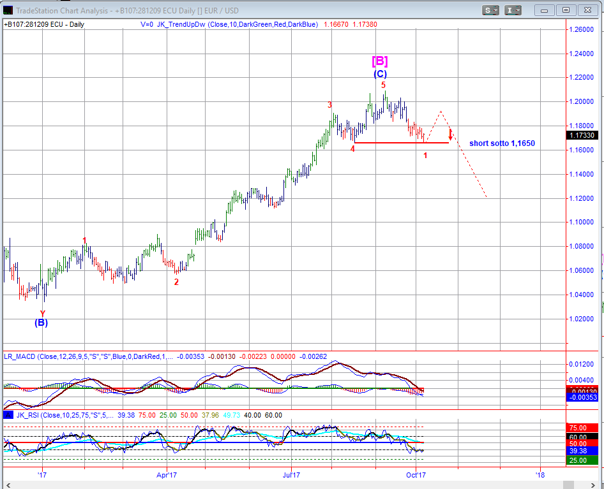
Task: Click the red 75.00 tag on RSI axis
Action: [582, 428]
